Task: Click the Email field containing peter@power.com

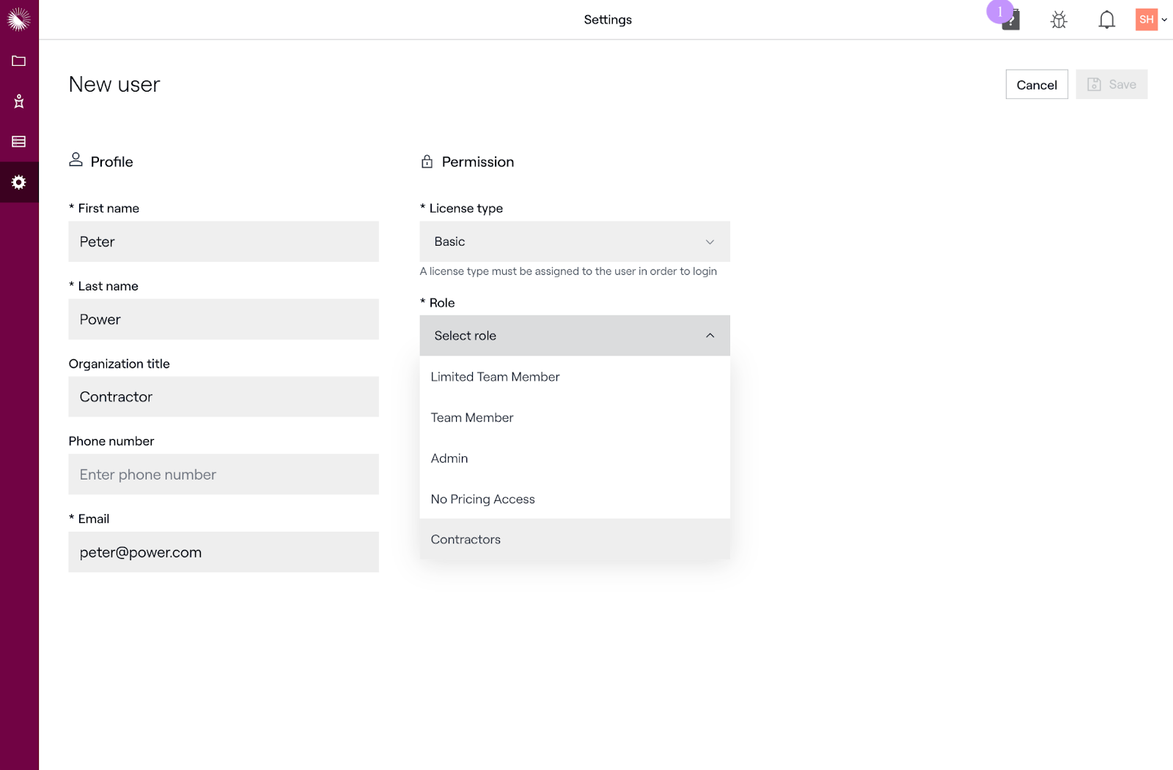Action: [224, 552]
